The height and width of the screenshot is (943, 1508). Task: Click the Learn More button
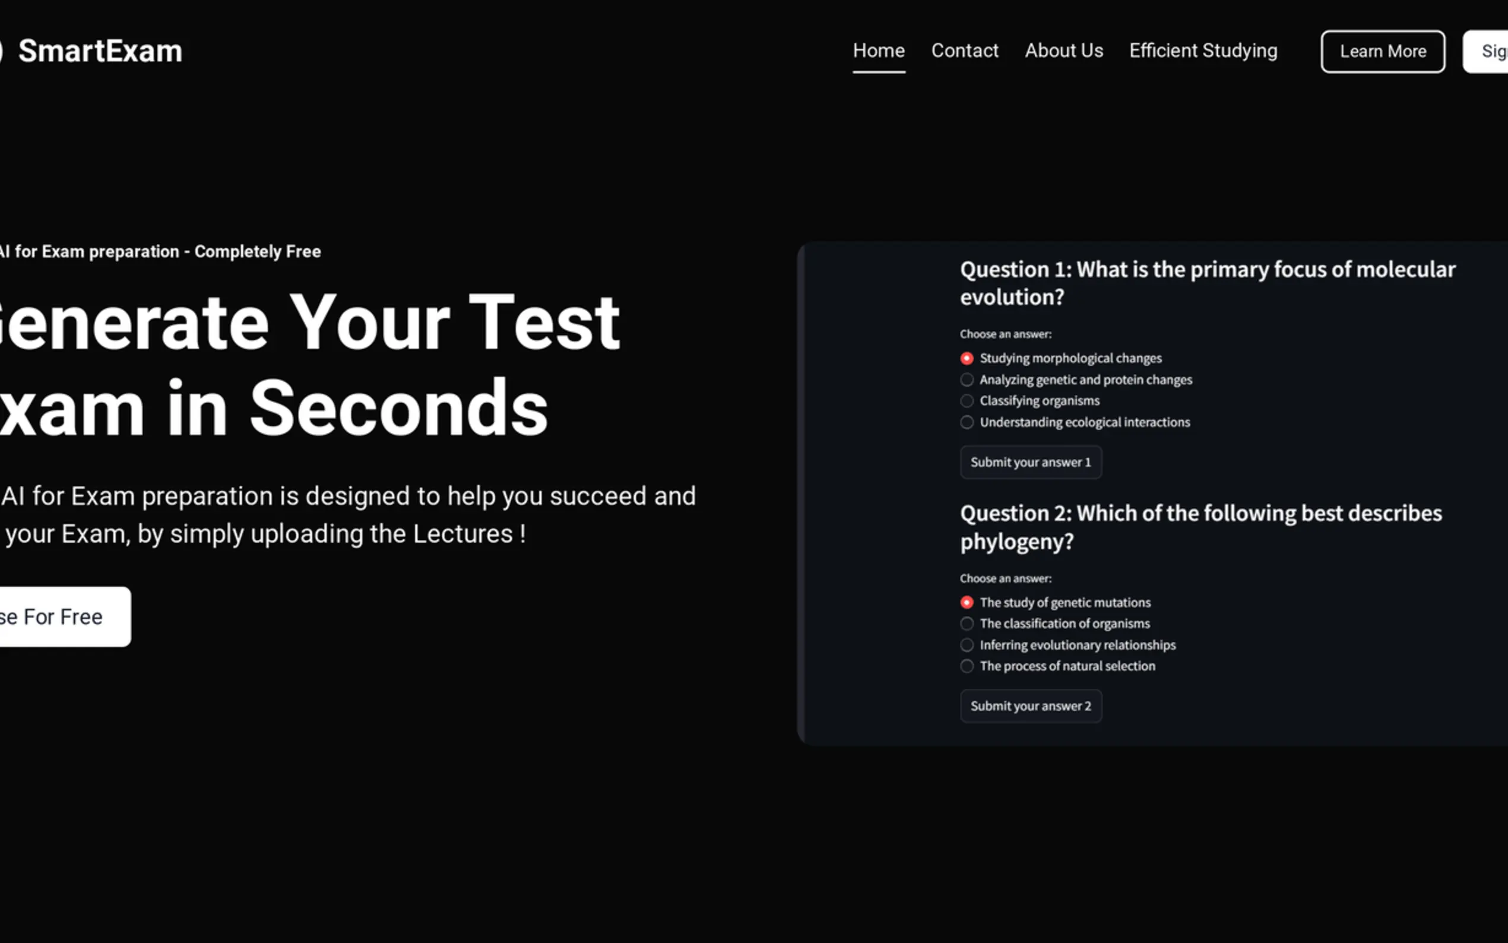point(1382,52)
